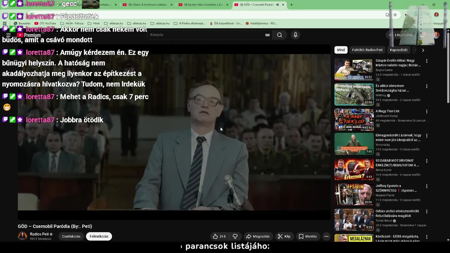Start voice search with the microphone icon
Viewport: 450px width, 253px height.
tap(295, 35)
